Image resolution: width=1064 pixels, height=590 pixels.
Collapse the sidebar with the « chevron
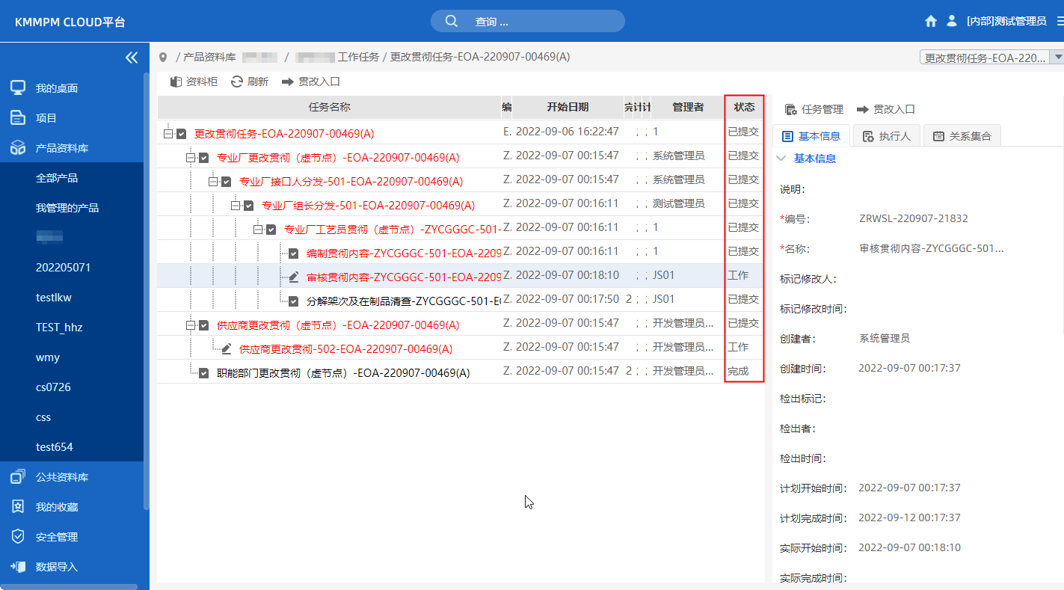[131, 57]
